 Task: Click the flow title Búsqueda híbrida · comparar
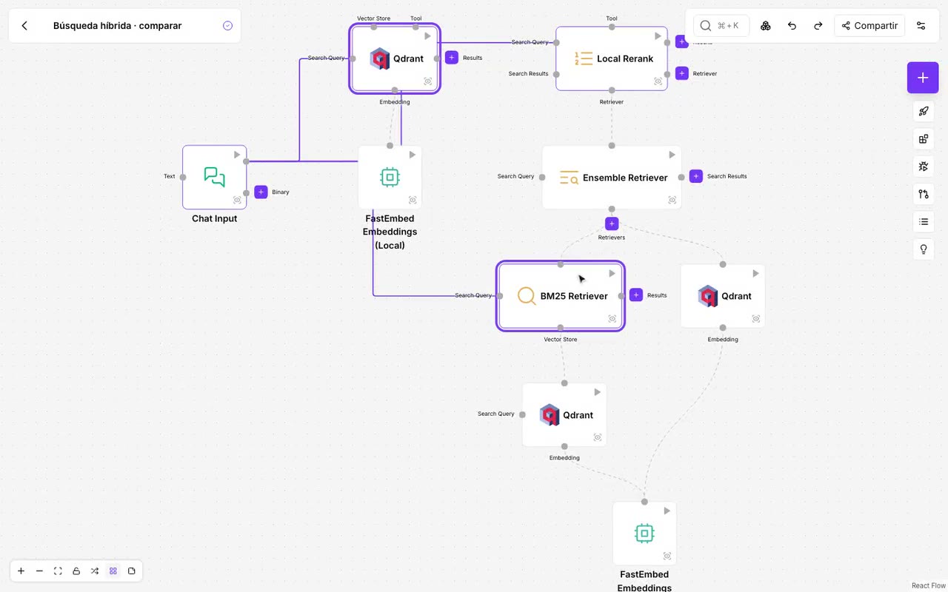pyautogui.click(x=117, y=26)
